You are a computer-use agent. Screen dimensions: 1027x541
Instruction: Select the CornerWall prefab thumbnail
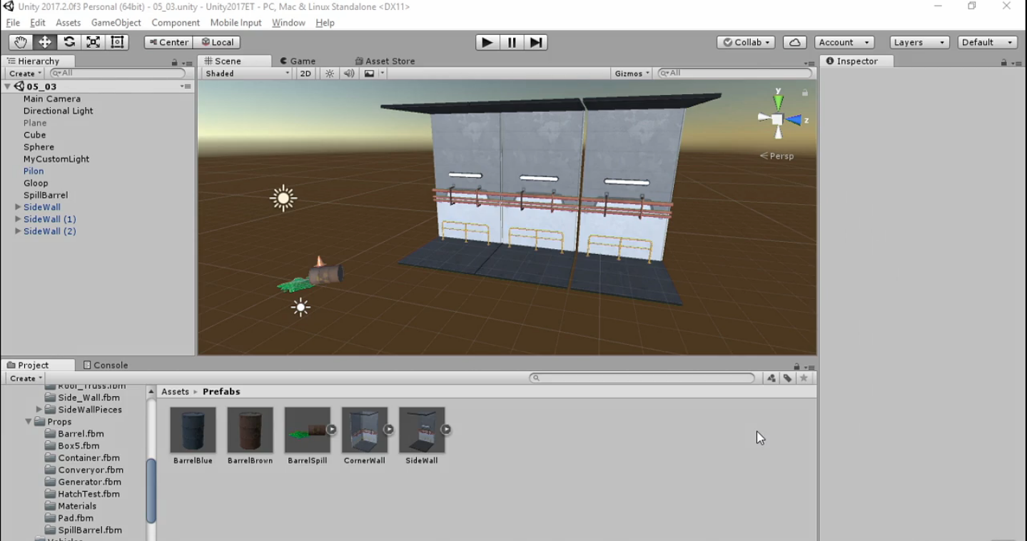tap(364, 430)
